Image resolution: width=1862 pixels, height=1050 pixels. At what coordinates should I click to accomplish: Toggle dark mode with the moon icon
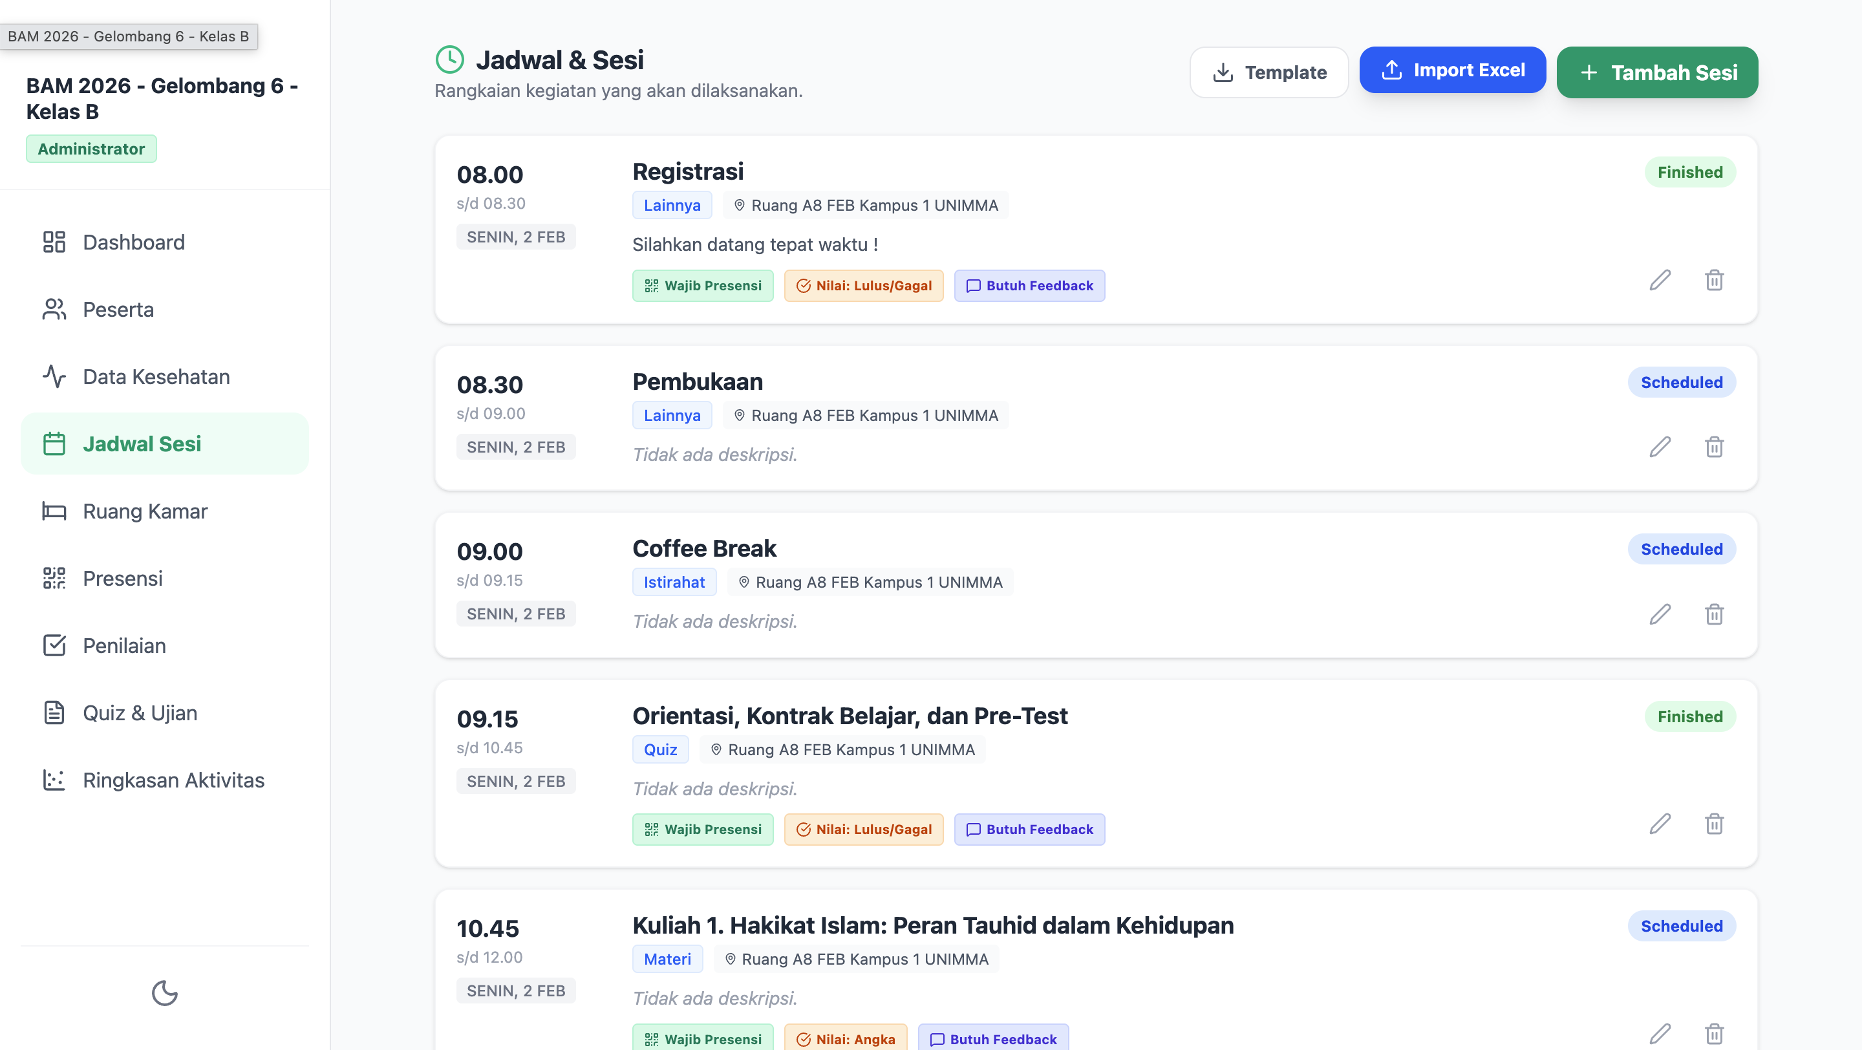165,993
